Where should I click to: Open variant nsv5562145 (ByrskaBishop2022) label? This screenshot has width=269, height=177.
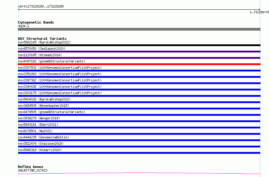(44, 42)
